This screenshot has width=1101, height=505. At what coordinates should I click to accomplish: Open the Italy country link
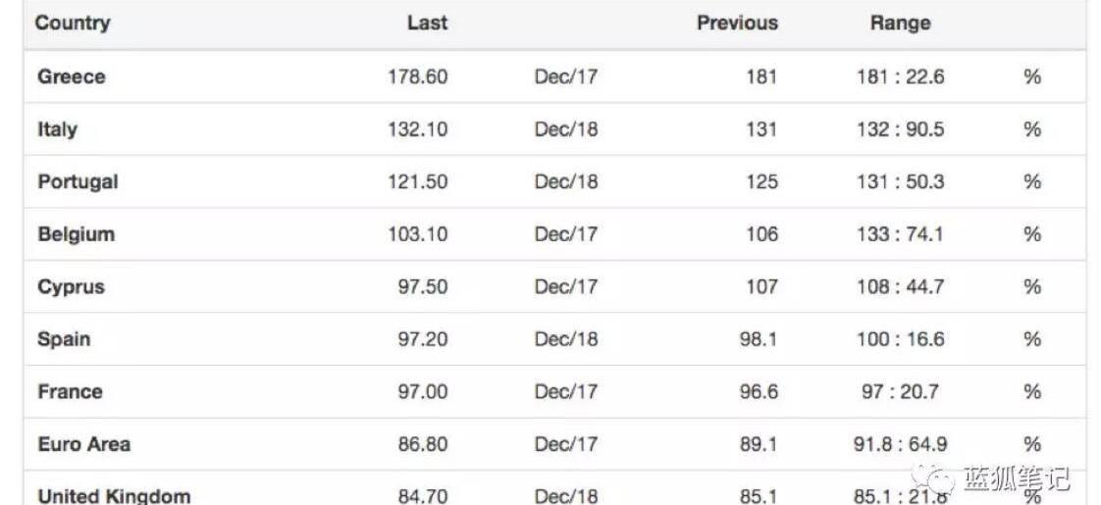[57, 129]
